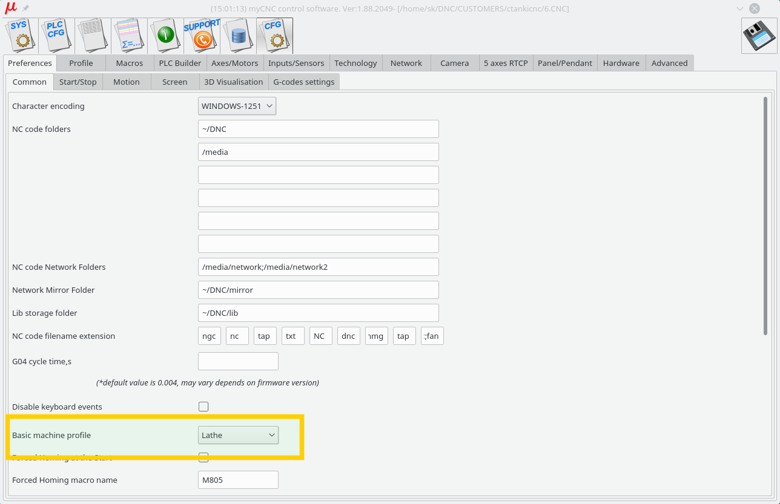
Task: Click the CFG gear configuration icon
Action: click(x=275, y=35)
